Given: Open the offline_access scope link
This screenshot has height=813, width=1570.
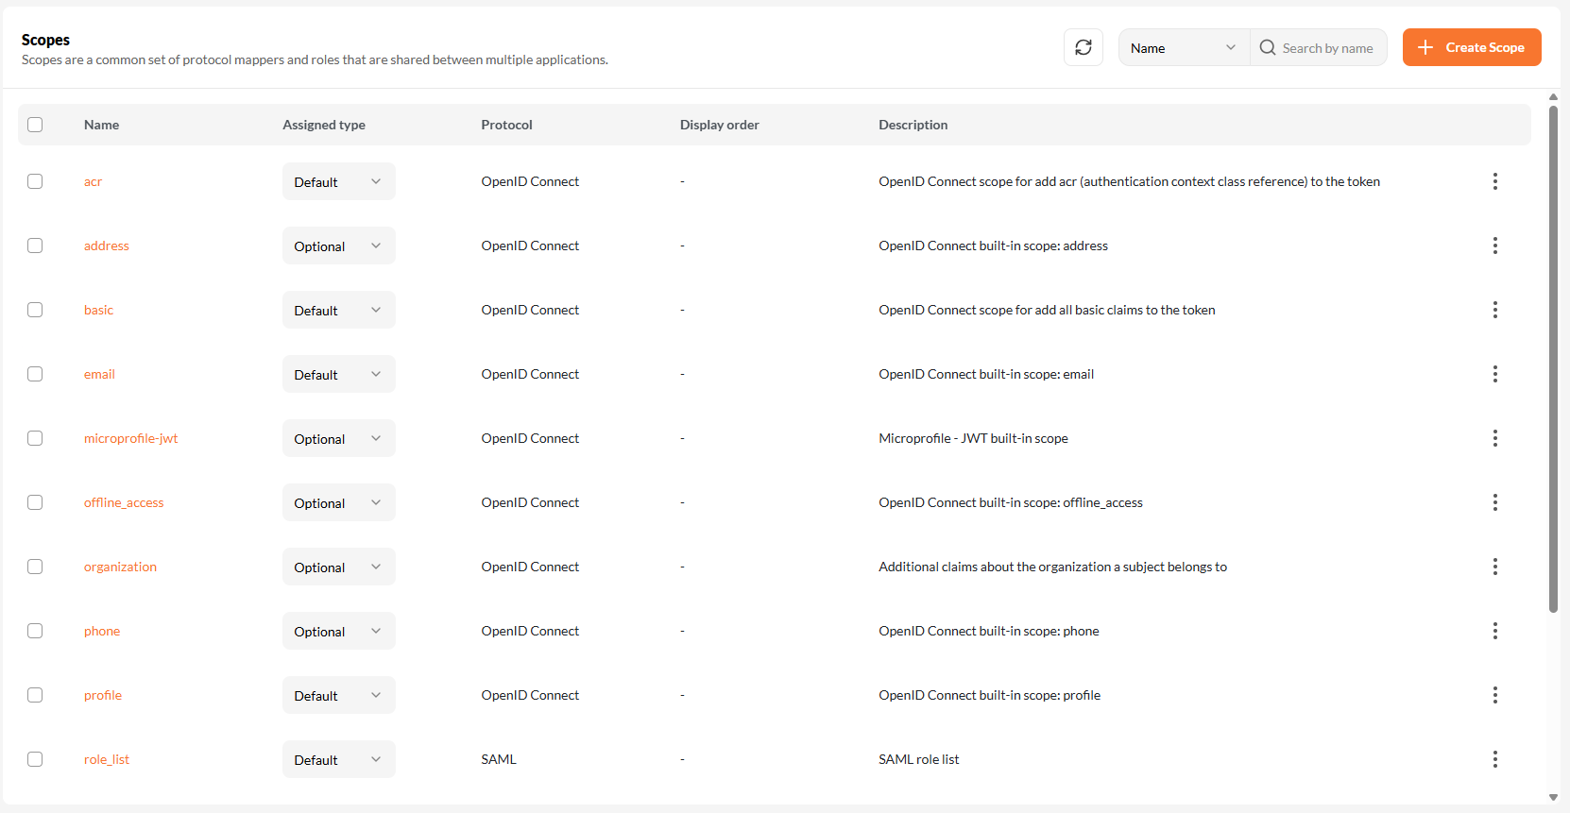Looking at the screenshot, I should (x=124, y=502).
